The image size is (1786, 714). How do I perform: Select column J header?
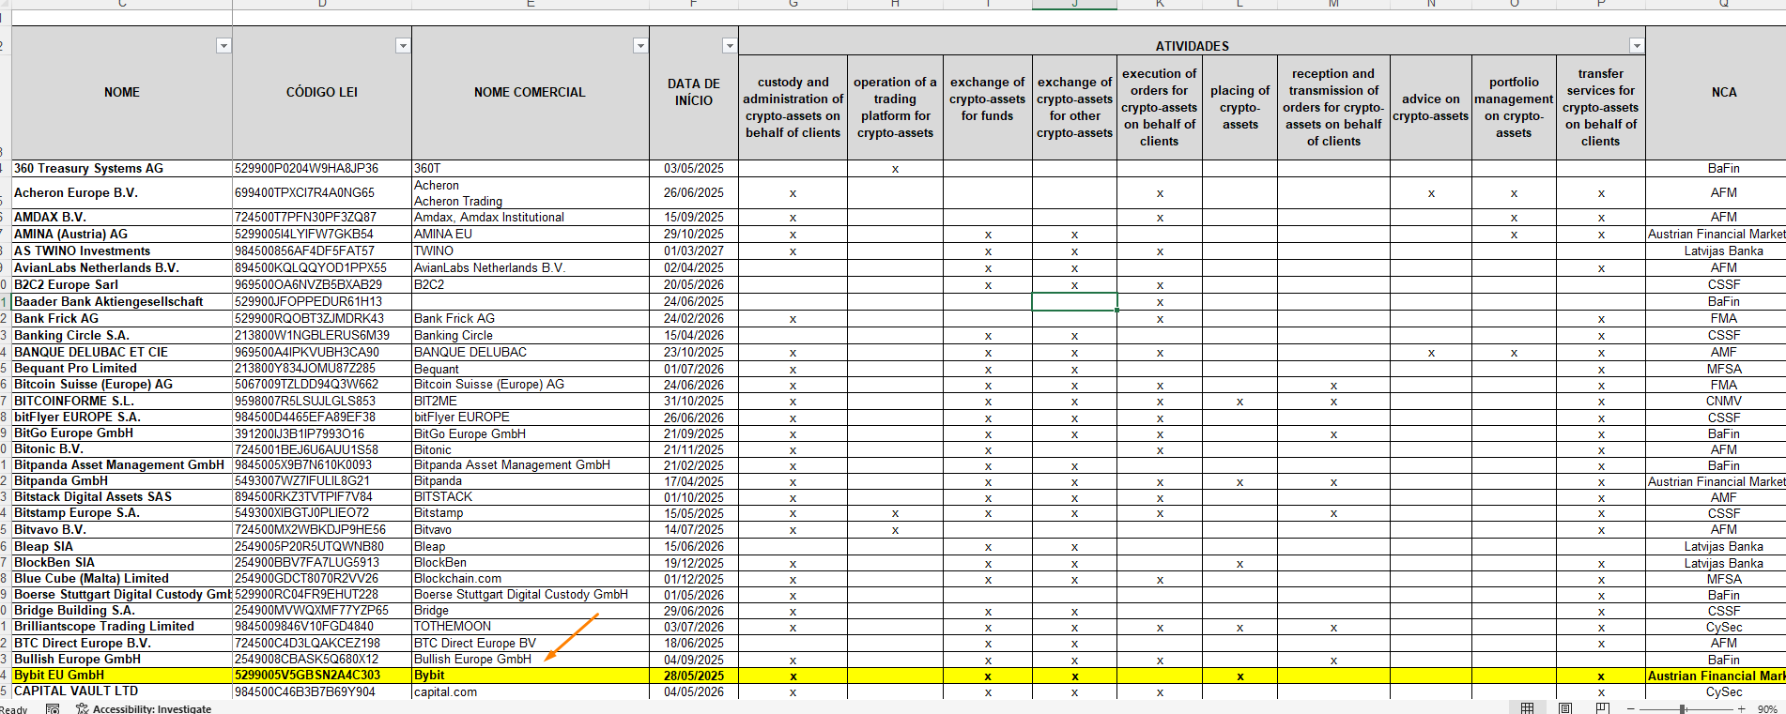pos(1074,5)
